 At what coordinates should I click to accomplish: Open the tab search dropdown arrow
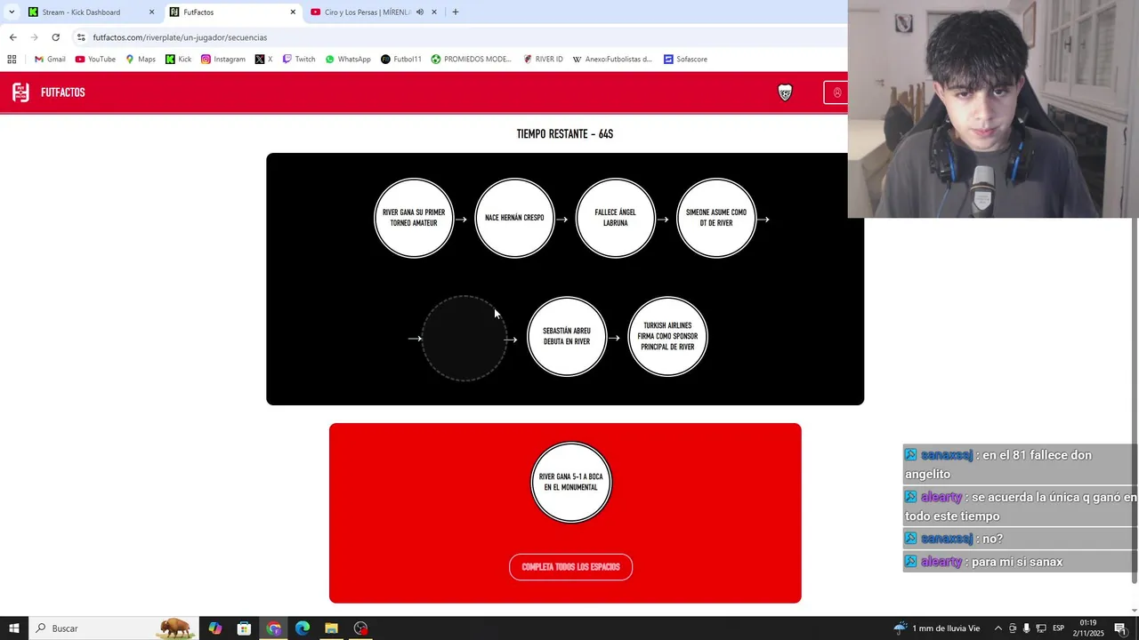pyautogui.click(x=12, y=12)
